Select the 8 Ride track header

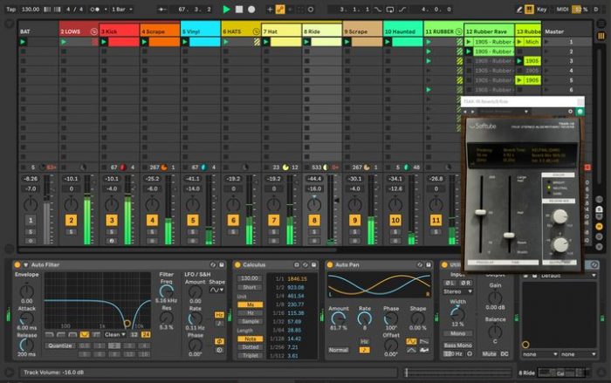click(x=321, y=31)
